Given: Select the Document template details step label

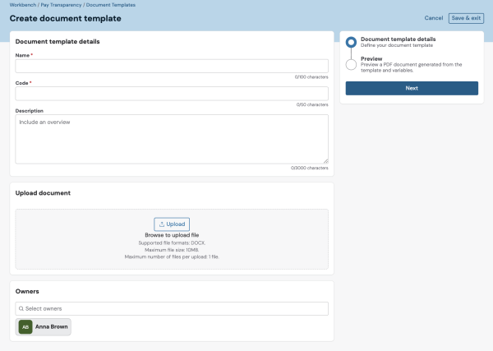Looking at the screenshot, I should click(x=398, y=39).
